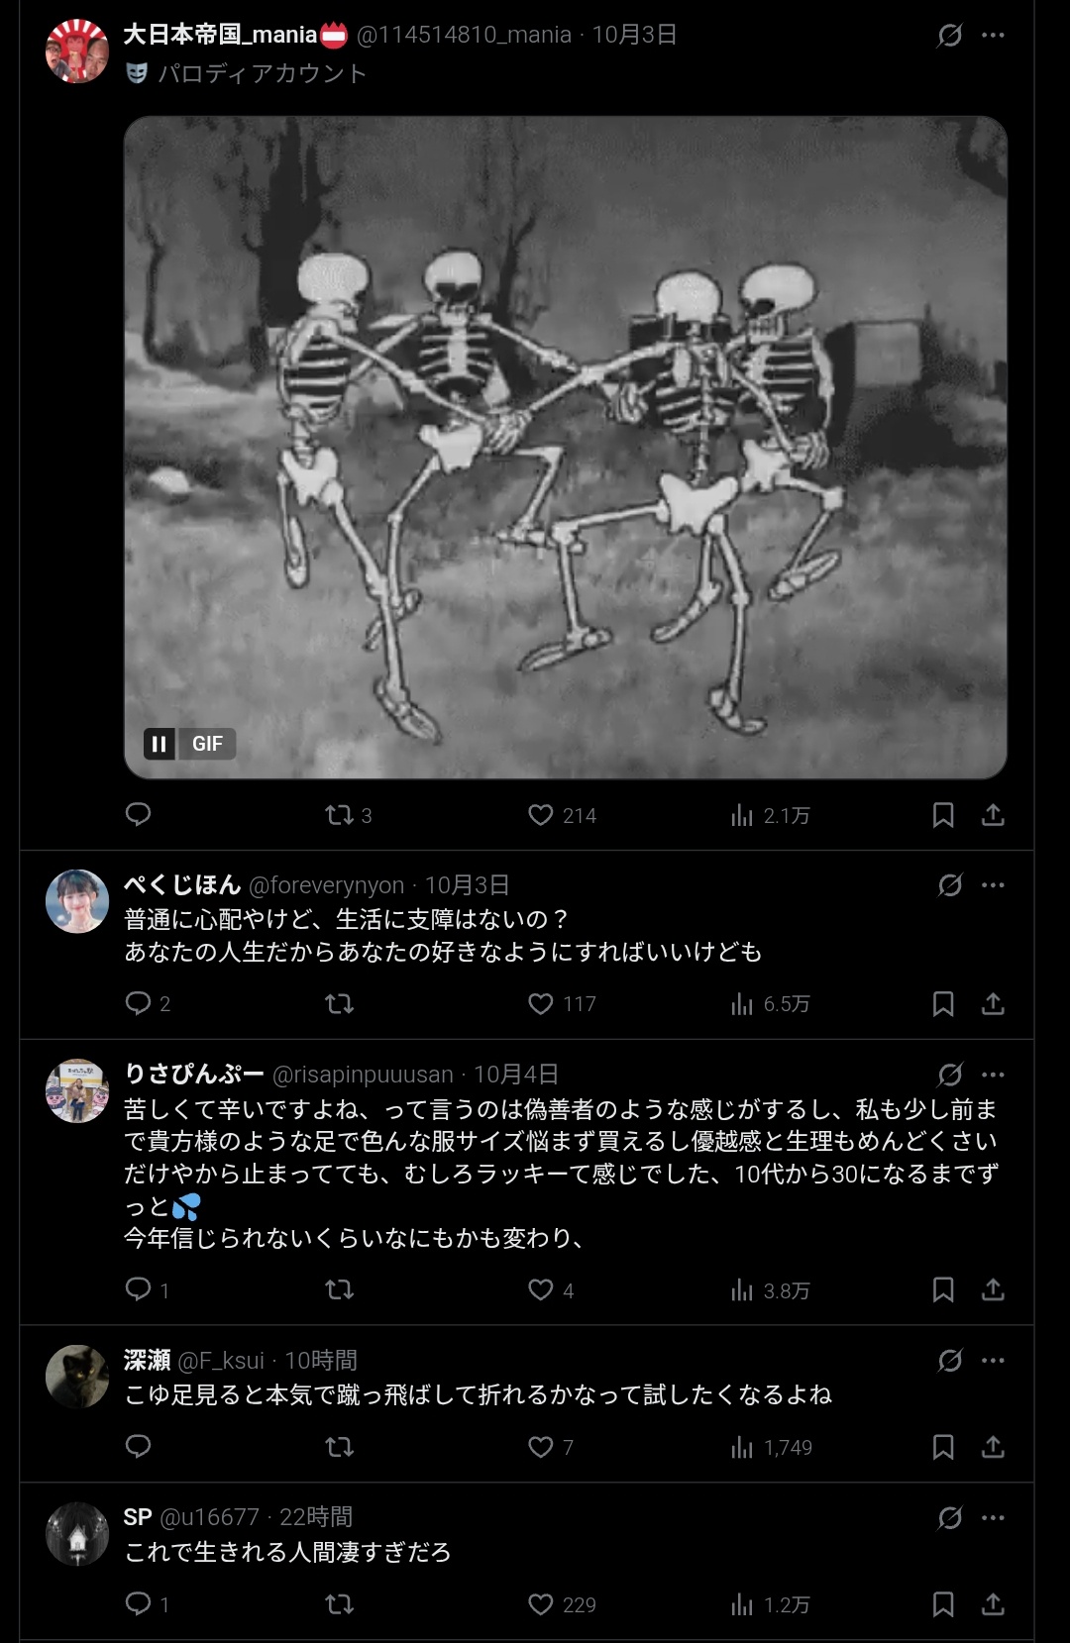Share the skeleton GIF post
Image resolution: width=1070 pixels, height=1643 pixels.
pyautogui.click(x=993, y=815)
